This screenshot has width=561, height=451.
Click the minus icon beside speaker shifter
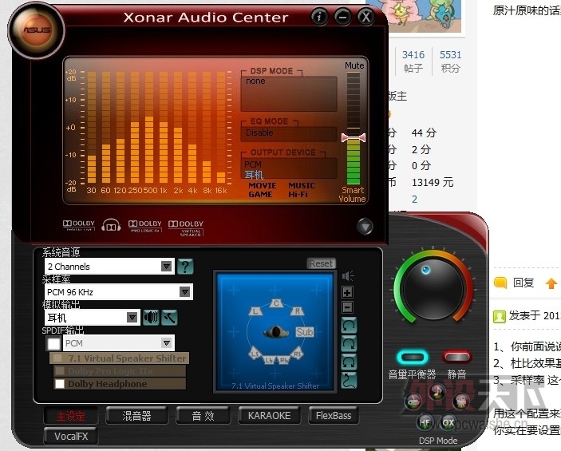[x=348, y=307]
